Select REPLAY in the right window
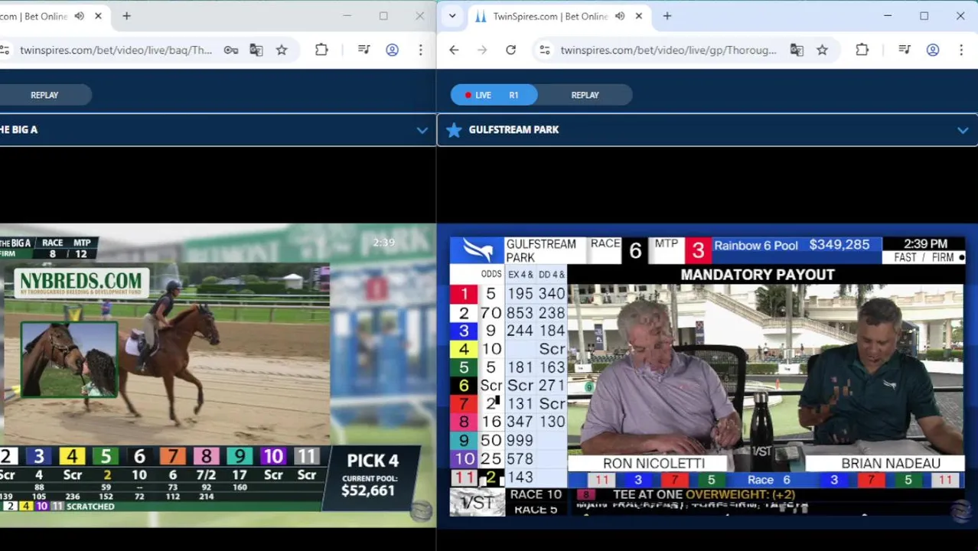 (585, 95)
